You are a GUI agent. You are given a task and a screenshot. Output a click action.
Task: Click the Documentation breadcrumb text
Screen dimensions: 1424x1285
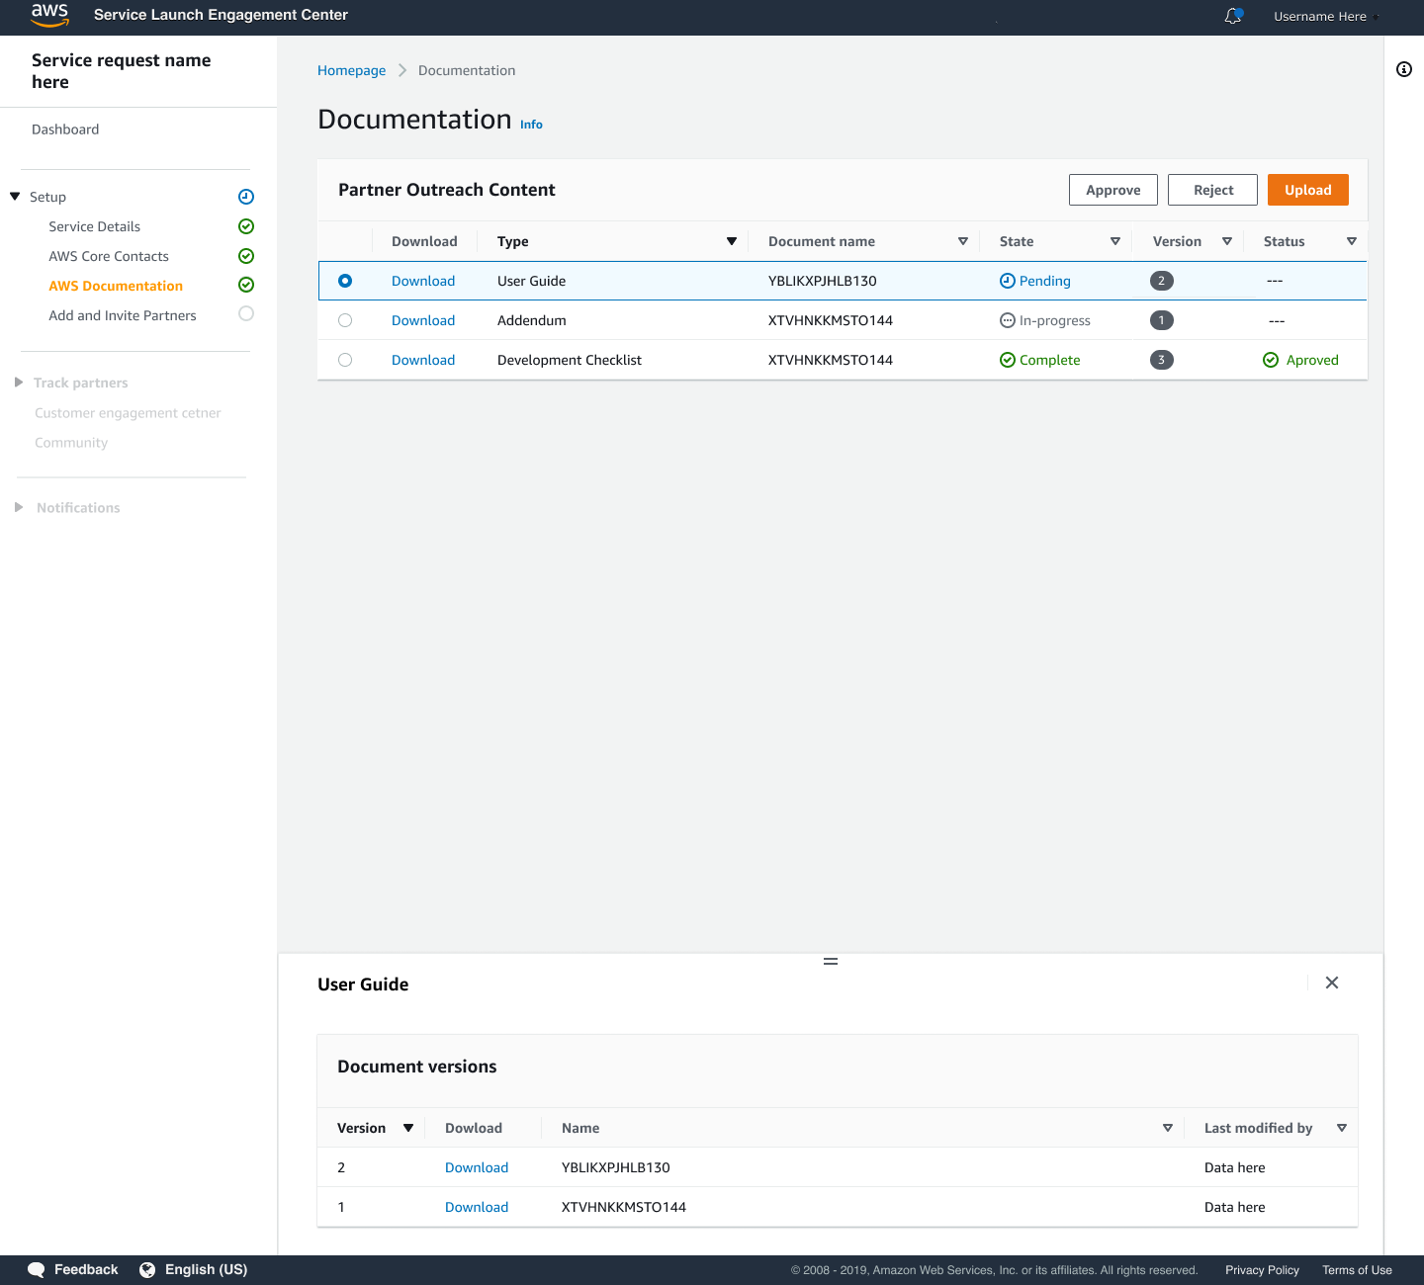pyautogui.click(x=467, y=70)
